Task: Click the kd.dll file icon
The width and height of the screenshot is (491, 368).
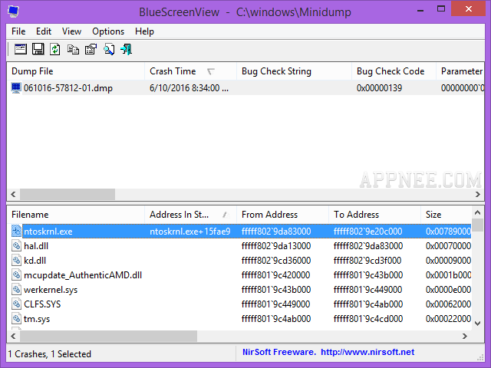Action: tap(16, 261)
